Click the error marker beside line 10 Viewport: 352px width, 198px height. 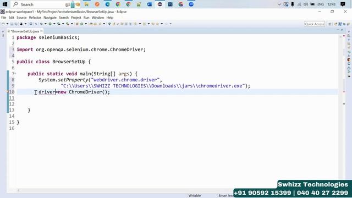[x=8, y=92]
